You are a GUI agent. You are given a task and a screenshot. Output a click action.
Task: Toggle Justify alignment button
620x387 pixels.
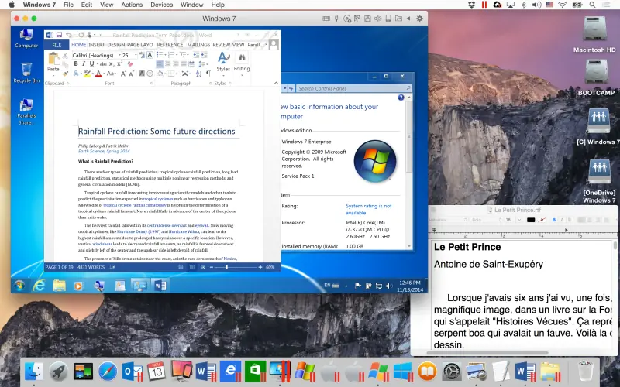(x=184, y=64)
